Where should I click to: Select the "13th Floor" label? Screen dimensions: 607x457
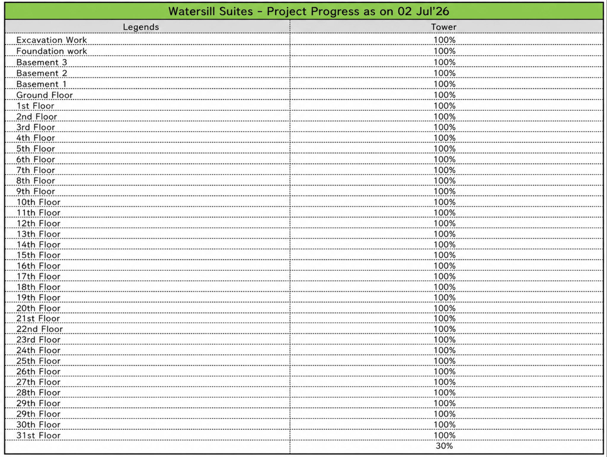[x=38, y=234]
